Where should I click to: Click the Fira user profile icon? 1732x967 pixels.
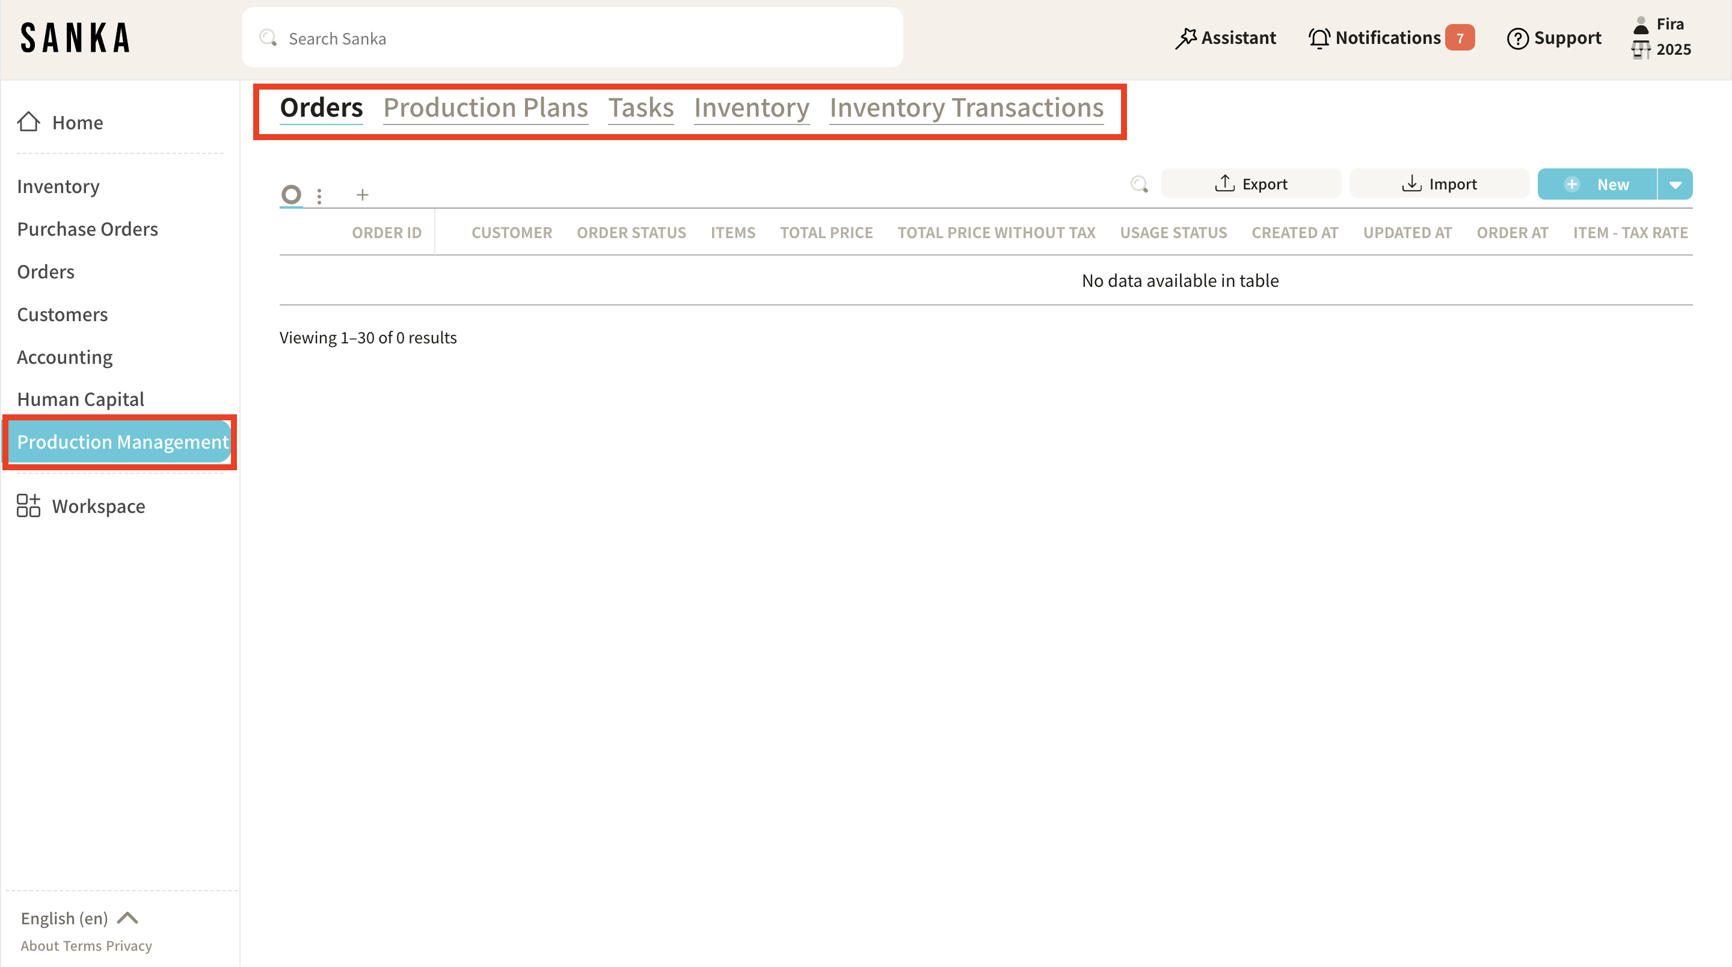pos(1641,25)
